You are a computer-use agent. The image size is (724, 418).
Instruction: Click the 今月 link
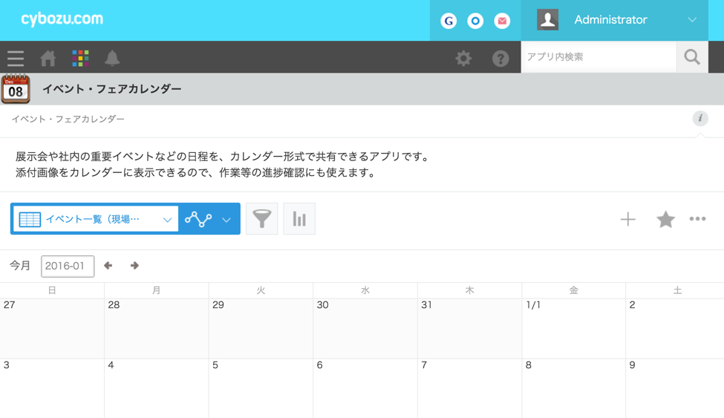tap(20, 266)
